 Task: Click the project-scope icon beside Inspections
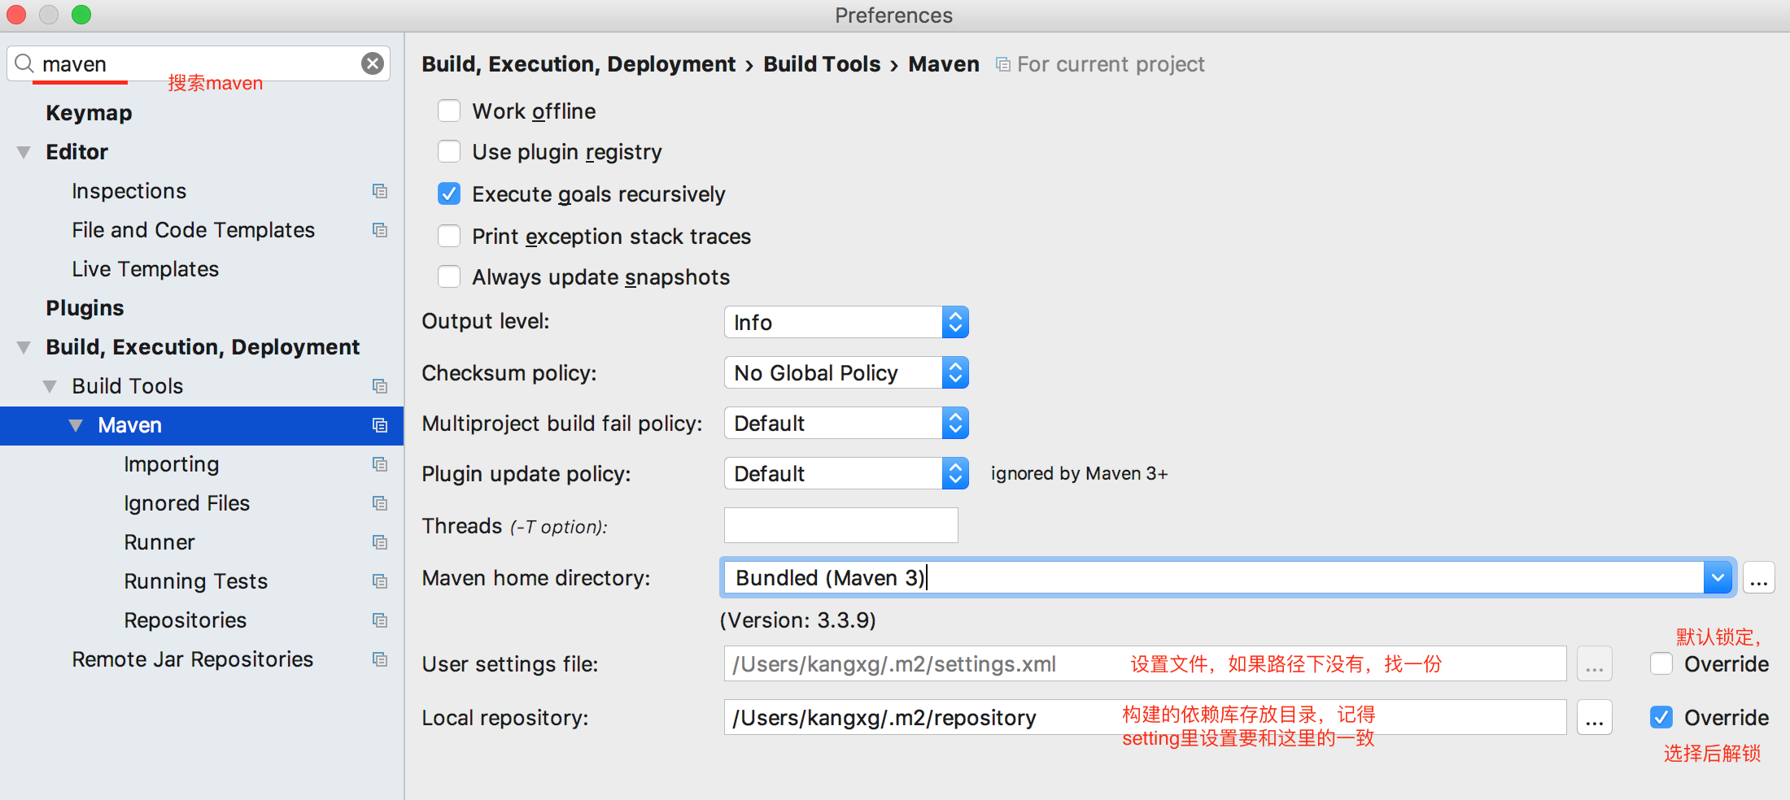(380, 191)
